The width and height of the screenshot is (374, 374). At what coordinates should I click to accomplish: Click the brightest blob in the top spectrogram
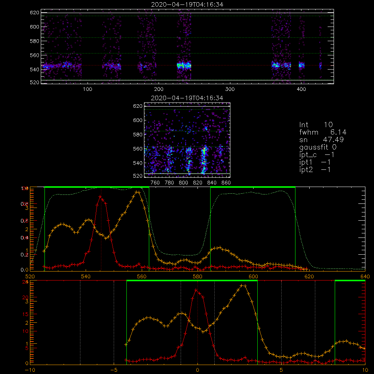pyautogui.click(x=184, y=65)
